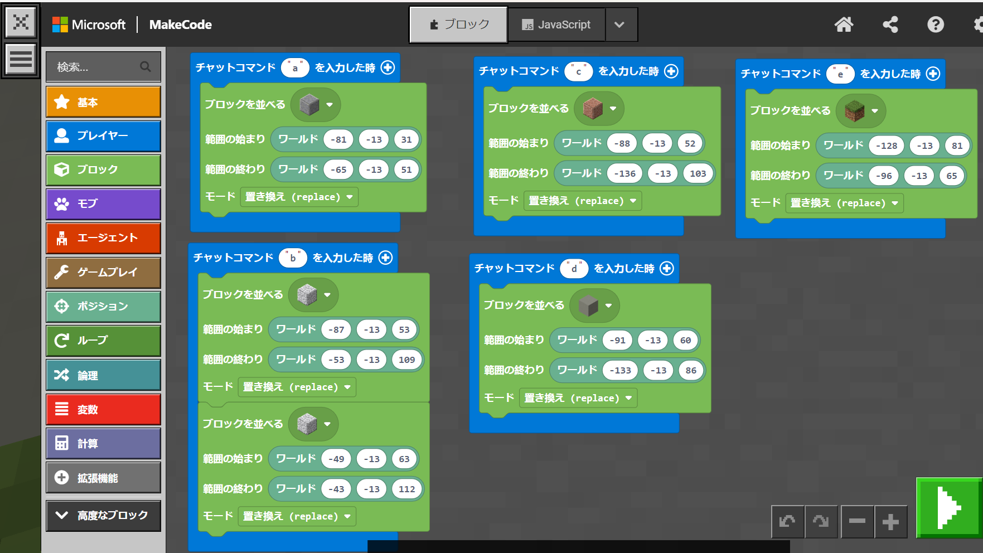Image resolution: width=983 pixels, height=553 pixels.
Task: Open 置き換え mode dropdown in command d
Action: click(578, 398)
